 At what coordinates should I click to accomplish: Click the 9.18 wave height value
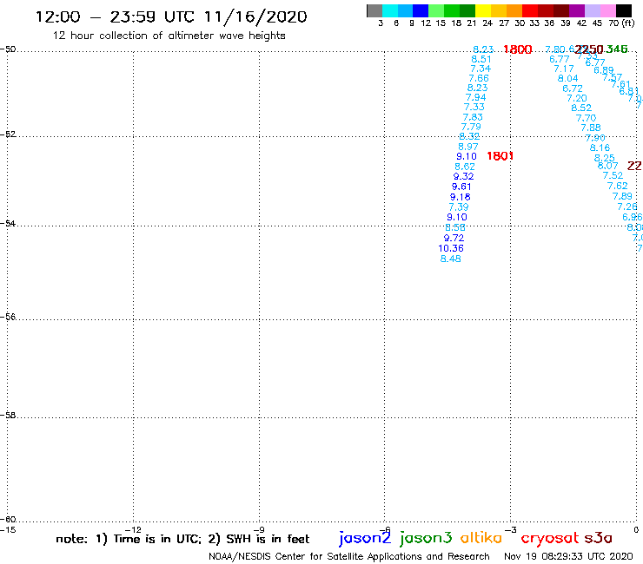click(461, 197)
